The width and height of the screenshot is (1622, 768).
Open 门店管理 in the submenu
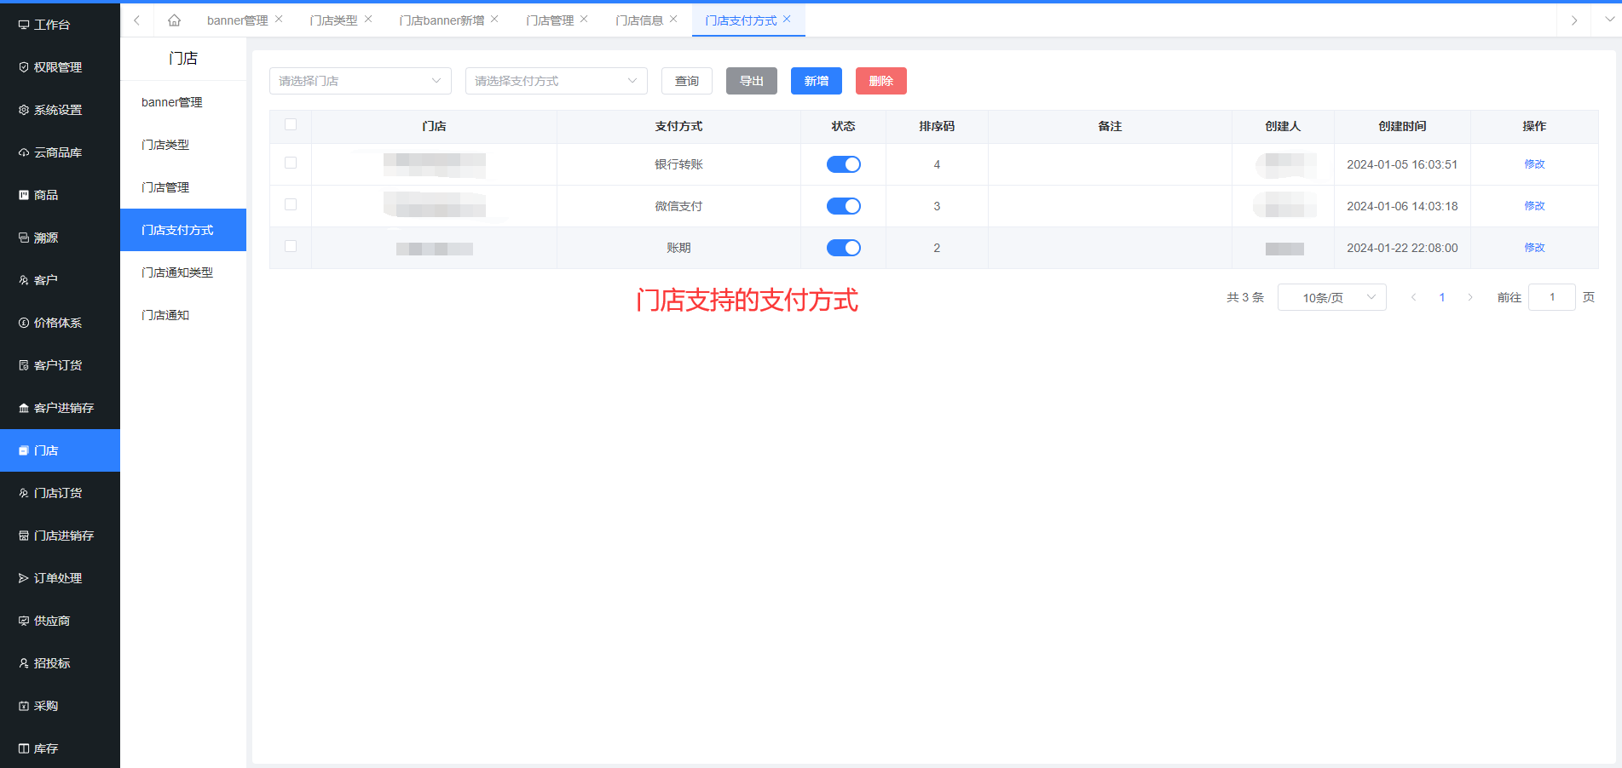(x=183, y=187)
